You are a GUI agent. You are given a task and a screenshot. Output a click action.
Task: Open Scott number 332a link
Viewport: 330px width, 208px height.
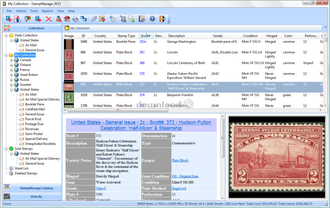(143, 41)
